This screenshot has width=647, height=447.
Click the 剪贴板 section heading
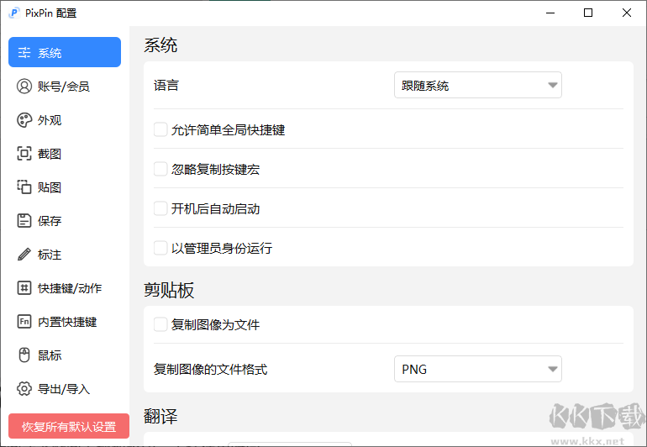tap(169, 290)
